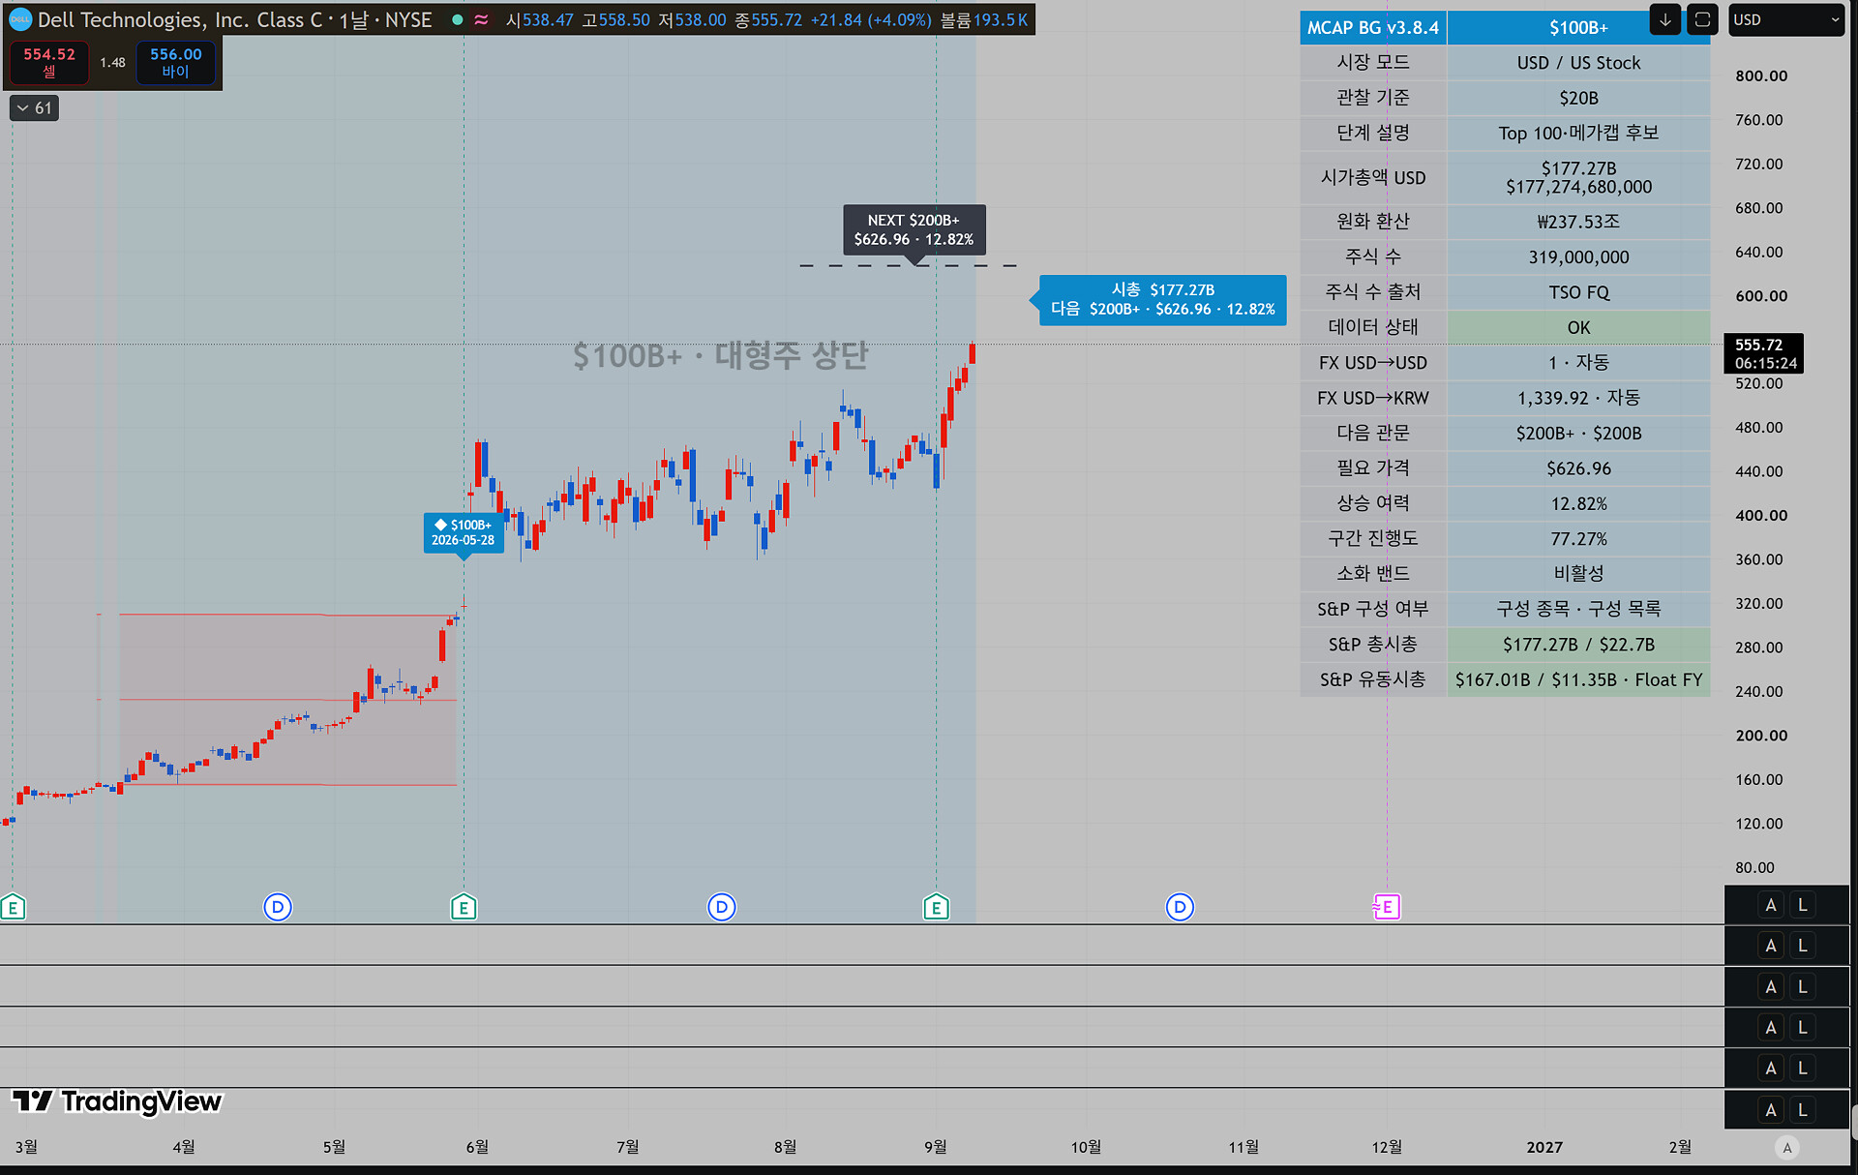Open the USD currency dropdown

tap(1785, 19)
